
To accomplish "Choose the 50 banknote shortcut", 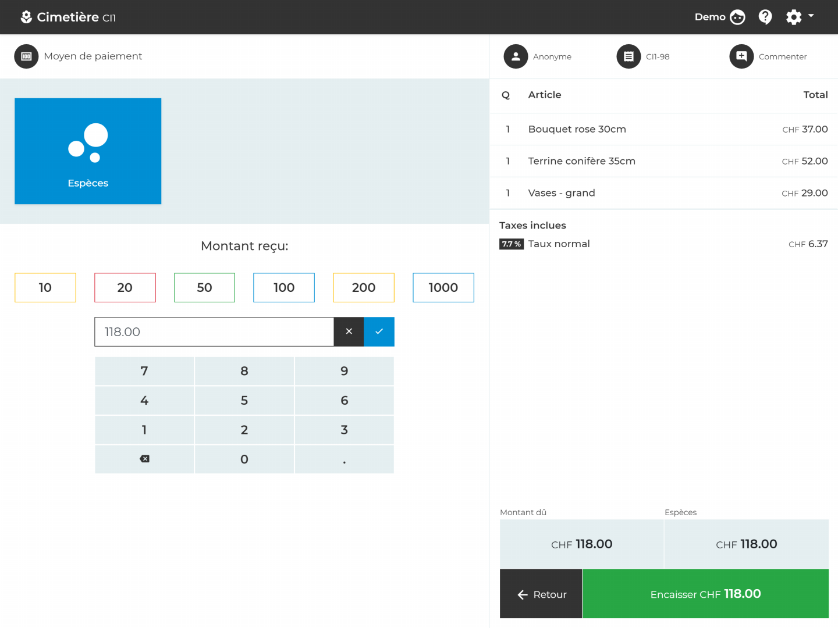I will (x=204, y=287).
